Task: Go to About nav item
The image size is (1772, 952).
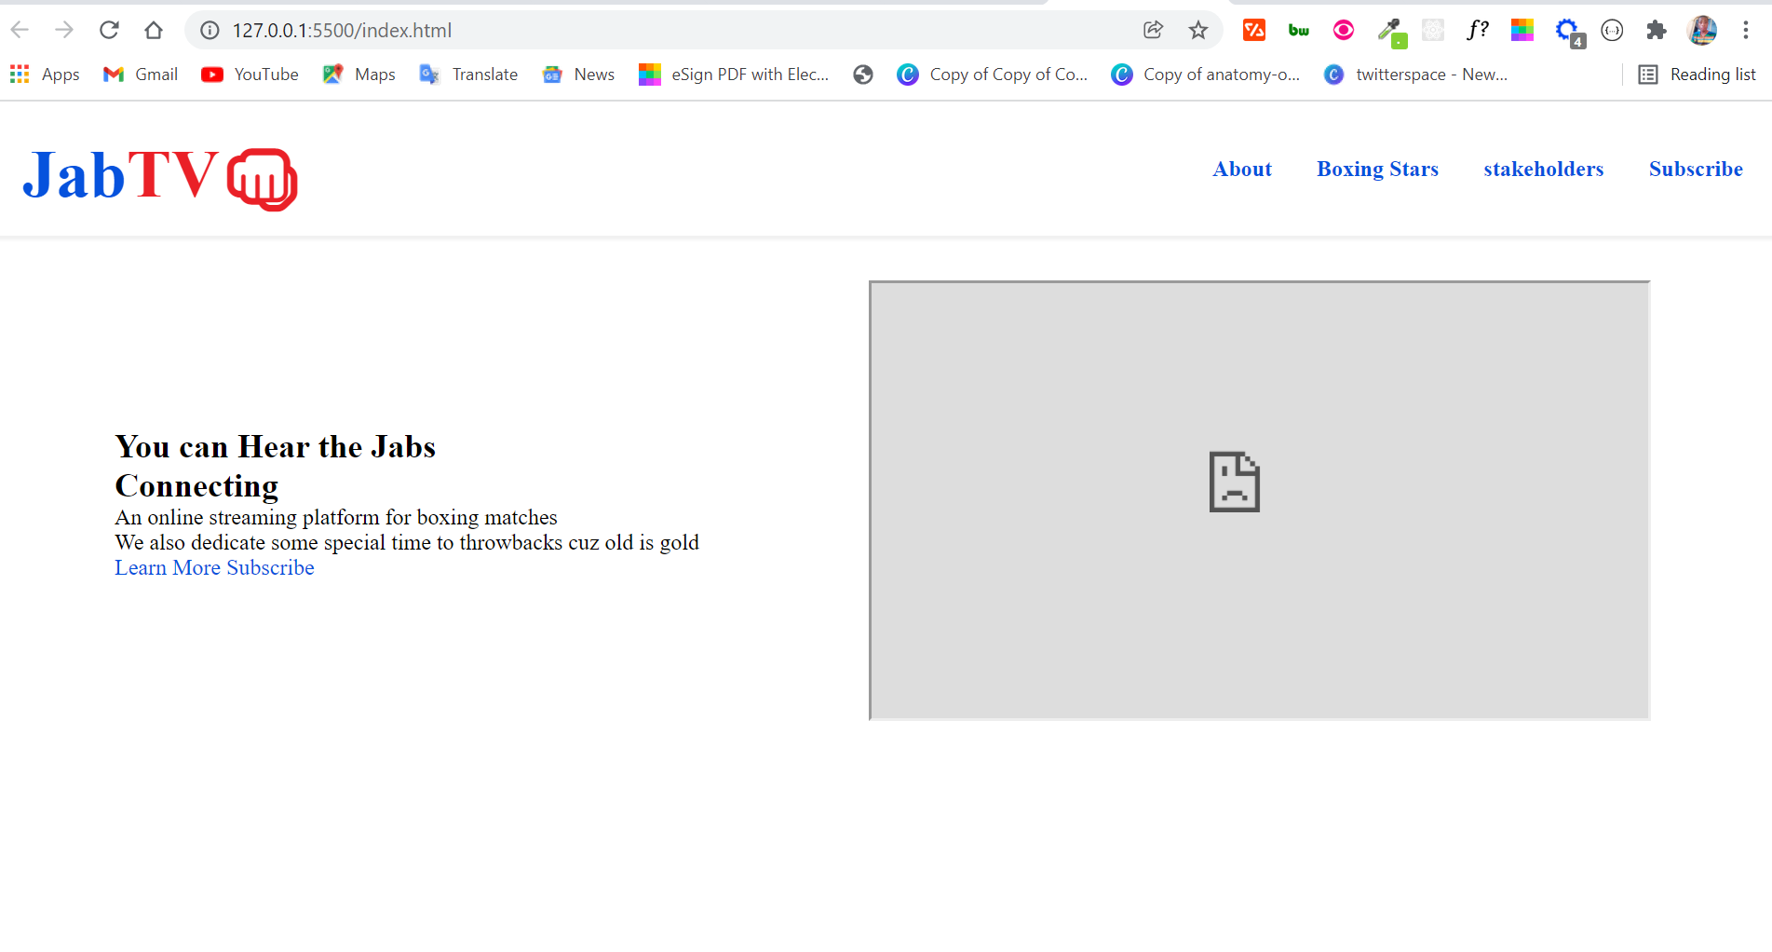Action: pos(1242,169)
